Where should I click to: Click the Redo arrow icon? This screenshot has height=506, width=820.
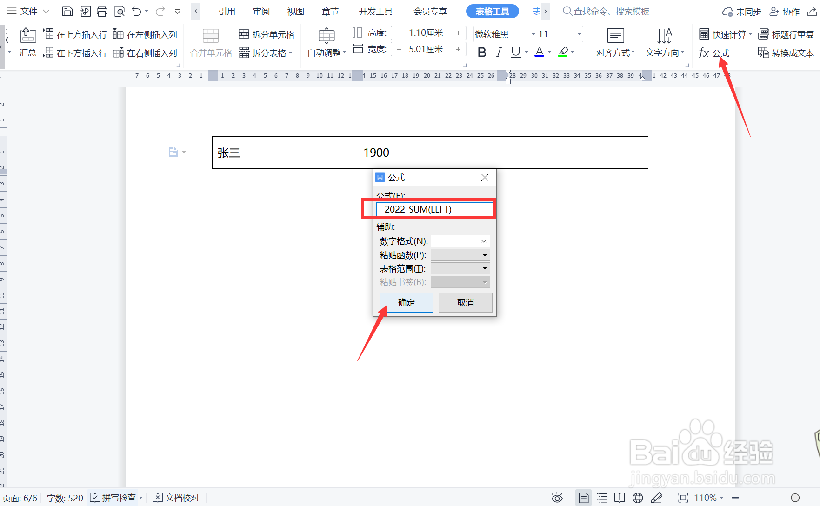coord(160,11)
